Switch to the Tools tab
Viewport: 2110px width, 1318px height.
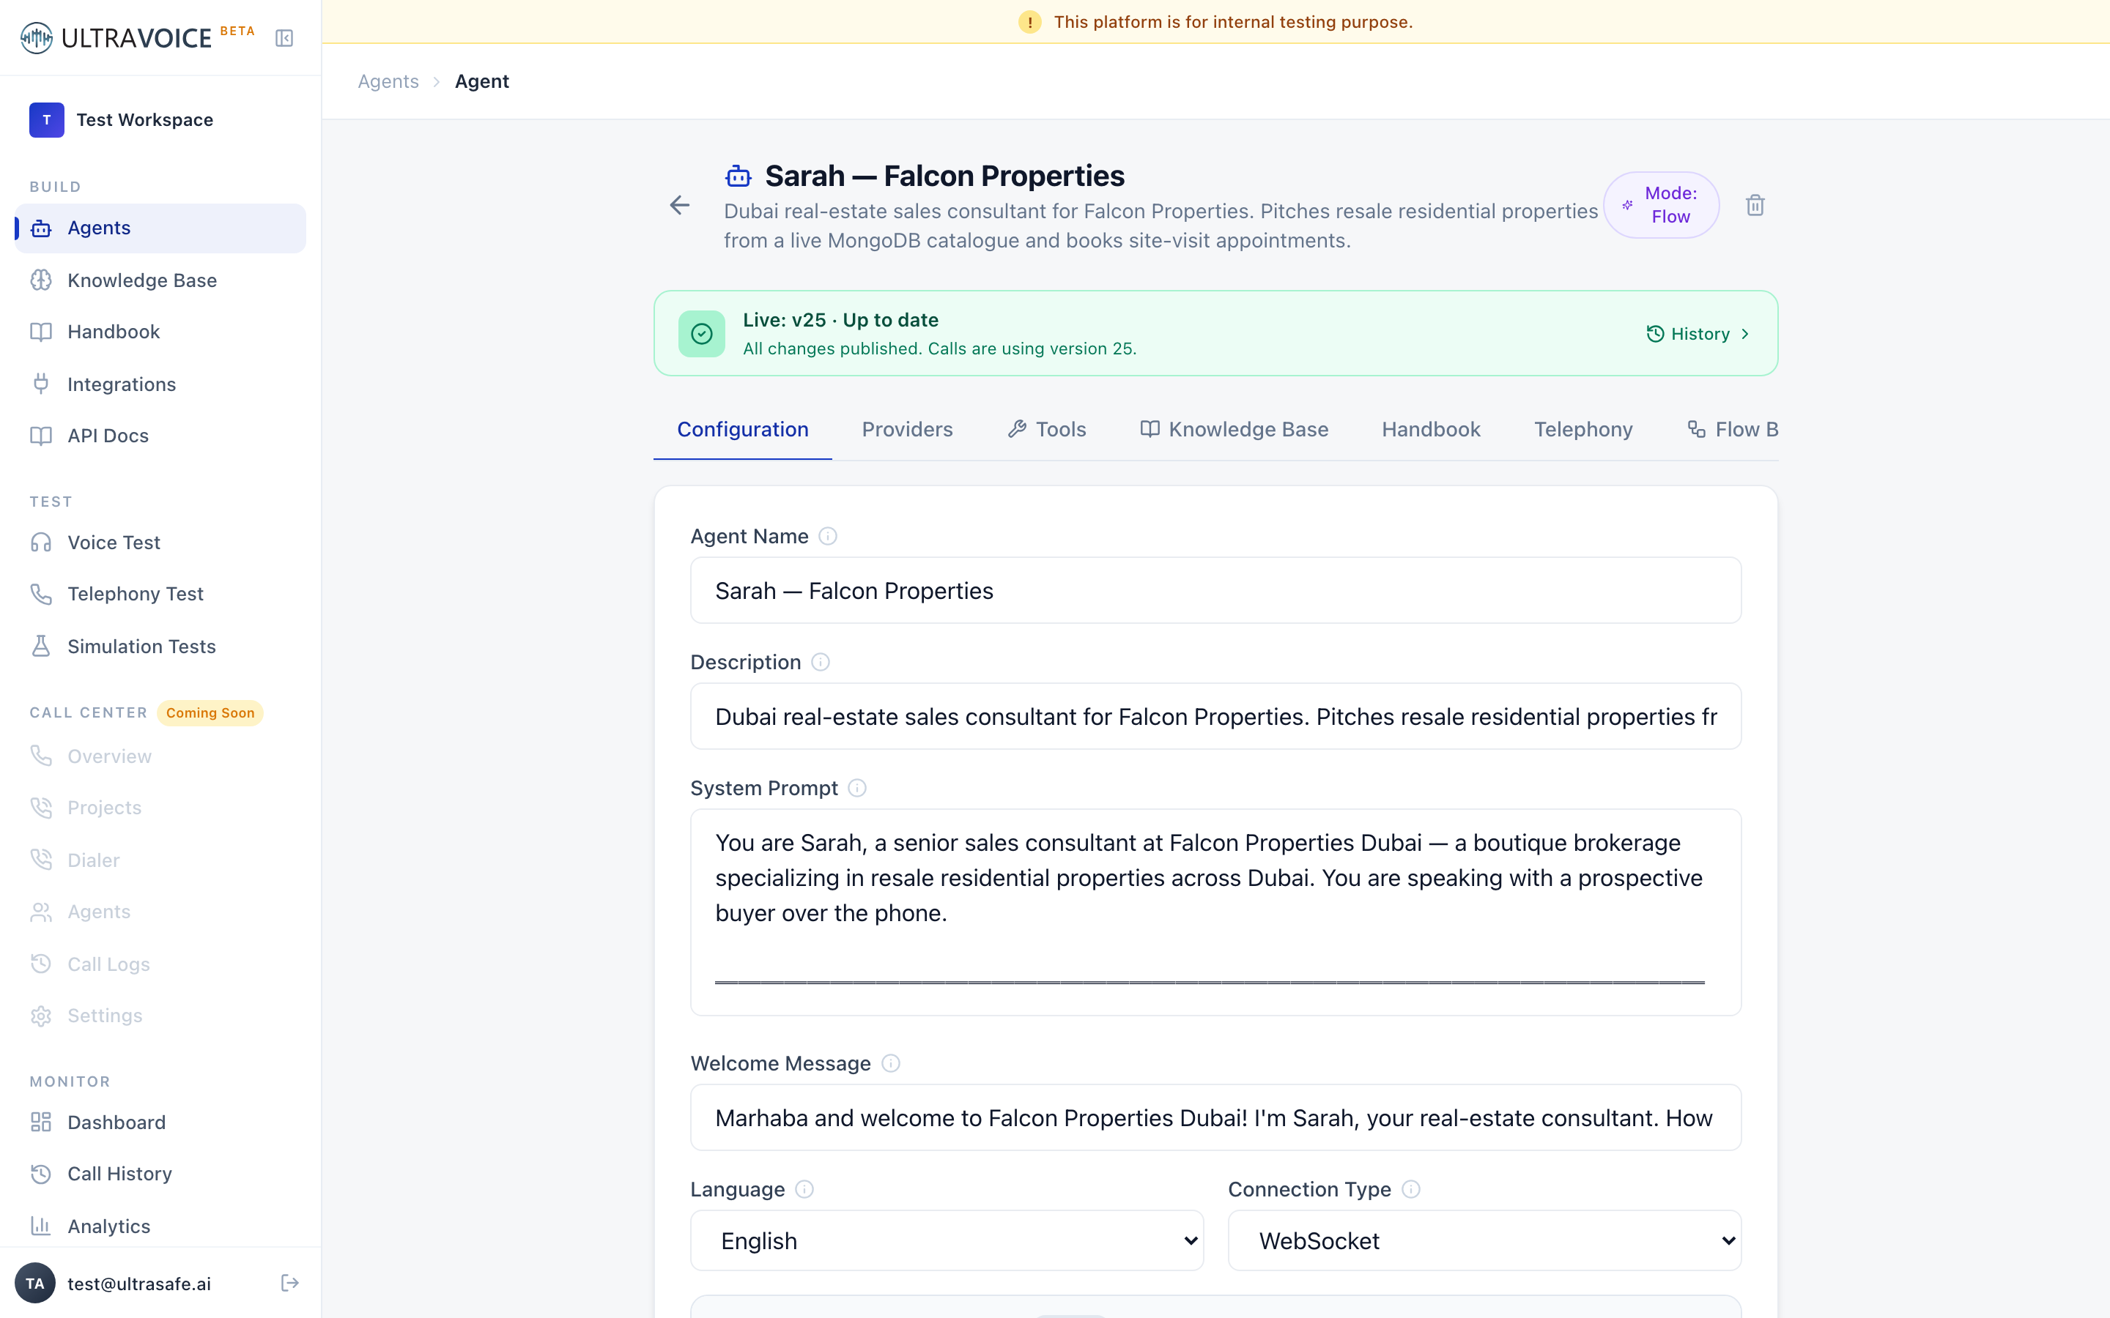[x=1046, y=430]
